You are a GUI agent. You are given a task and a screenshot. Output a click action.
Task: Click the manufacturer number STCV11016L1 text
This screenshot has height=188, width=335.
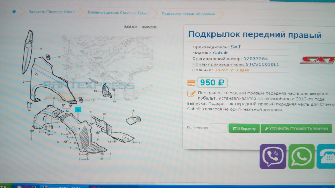tap(262, 64)
